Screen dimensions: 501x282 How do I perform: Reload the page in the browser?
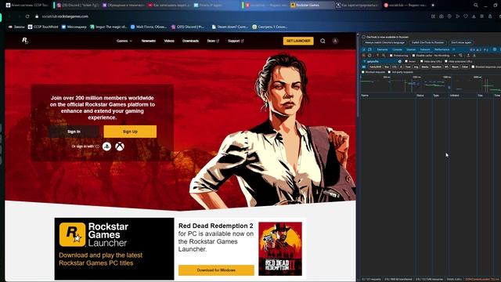click(27, 16)
